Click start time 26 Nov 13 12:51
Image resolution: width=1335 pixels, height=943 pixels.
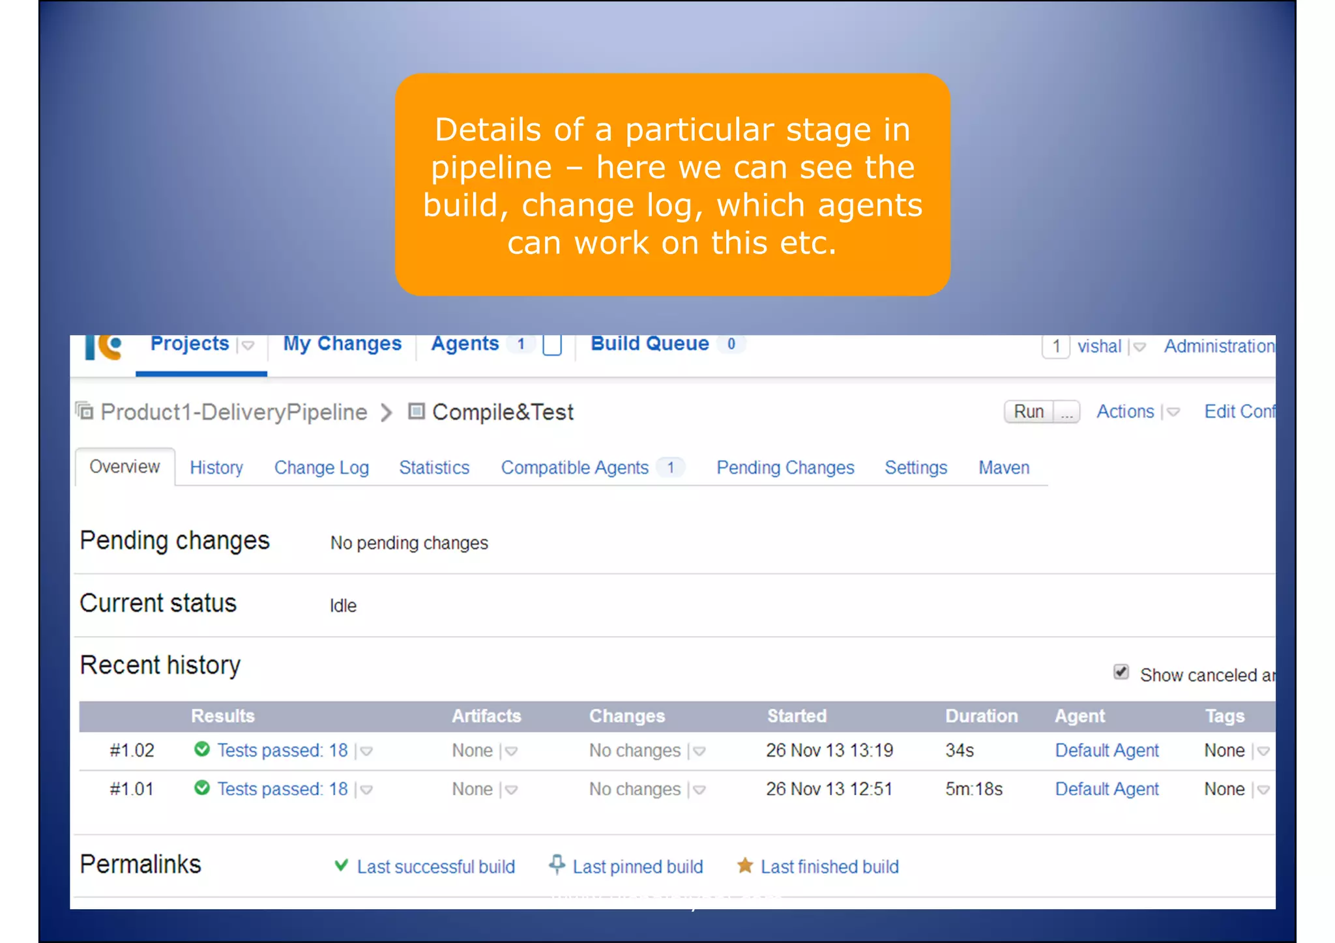pyautogui.click(x=829, y=789)
